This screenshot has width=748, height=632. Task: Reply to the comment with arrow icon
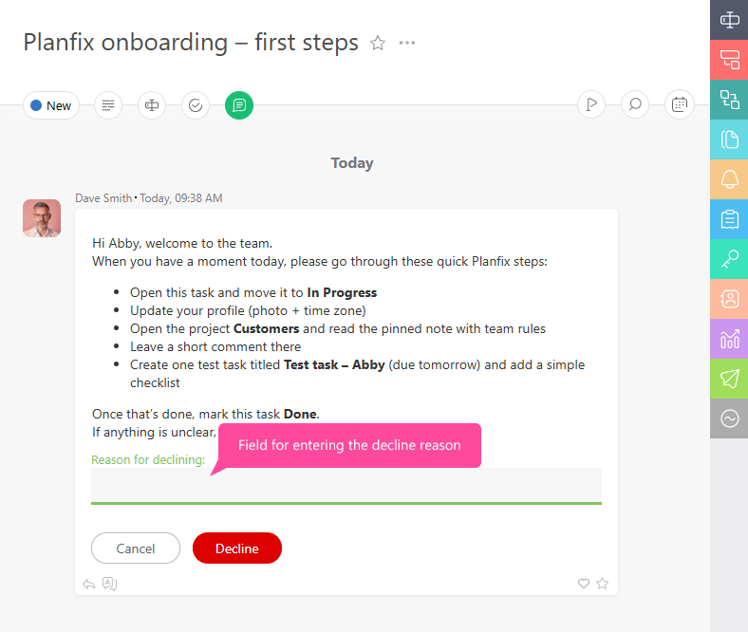point(89,584)
